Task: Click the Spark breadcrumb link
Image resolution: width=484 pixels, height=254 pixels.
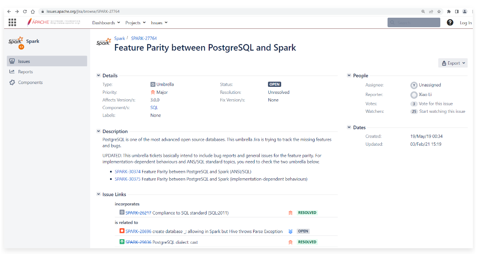Action: pyautogui.click(x=120, y=38)
